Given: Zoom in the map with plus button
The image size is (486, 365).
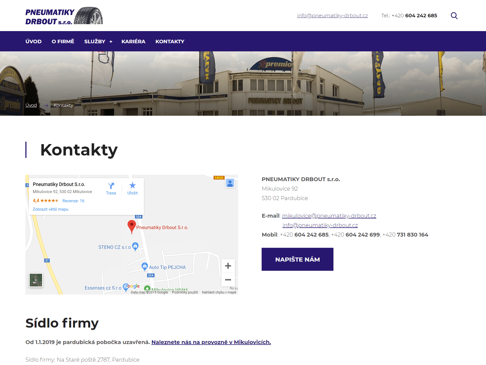Looking at the screenshot, I should [228, 266].
